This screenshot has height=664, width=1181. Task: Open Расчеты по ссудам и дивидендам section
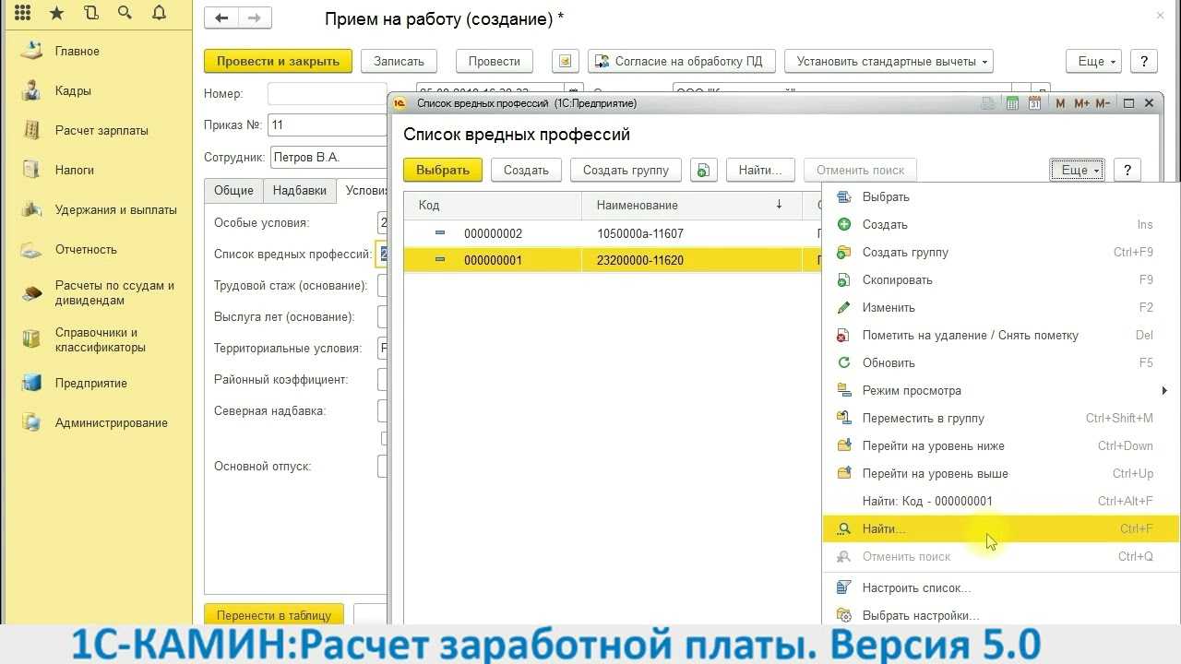tap(114, 293)
